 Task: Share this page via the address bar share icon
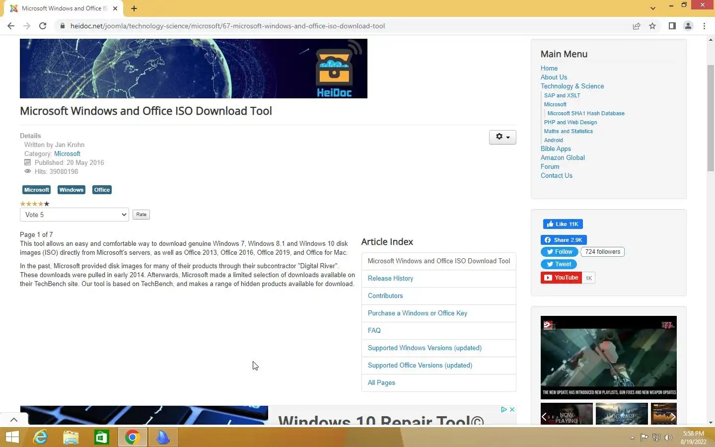coord(637,26)
